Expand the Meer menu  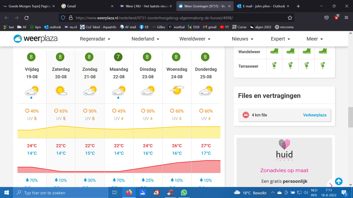(315, 39)
